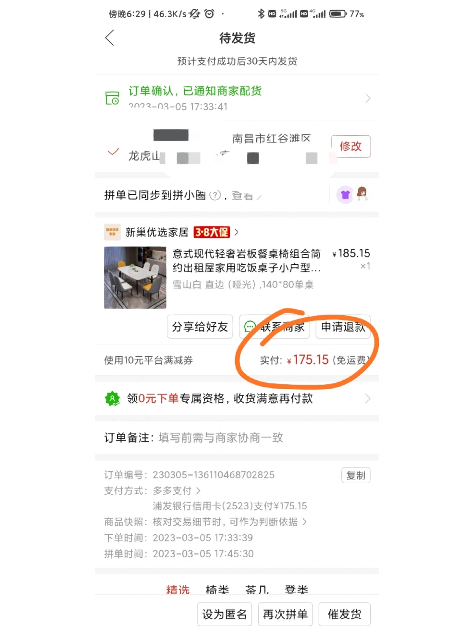This screenshot has height=632, width=474.
Task: Expand the 领0元下单 offer chevron
Action: pos(367,398)
